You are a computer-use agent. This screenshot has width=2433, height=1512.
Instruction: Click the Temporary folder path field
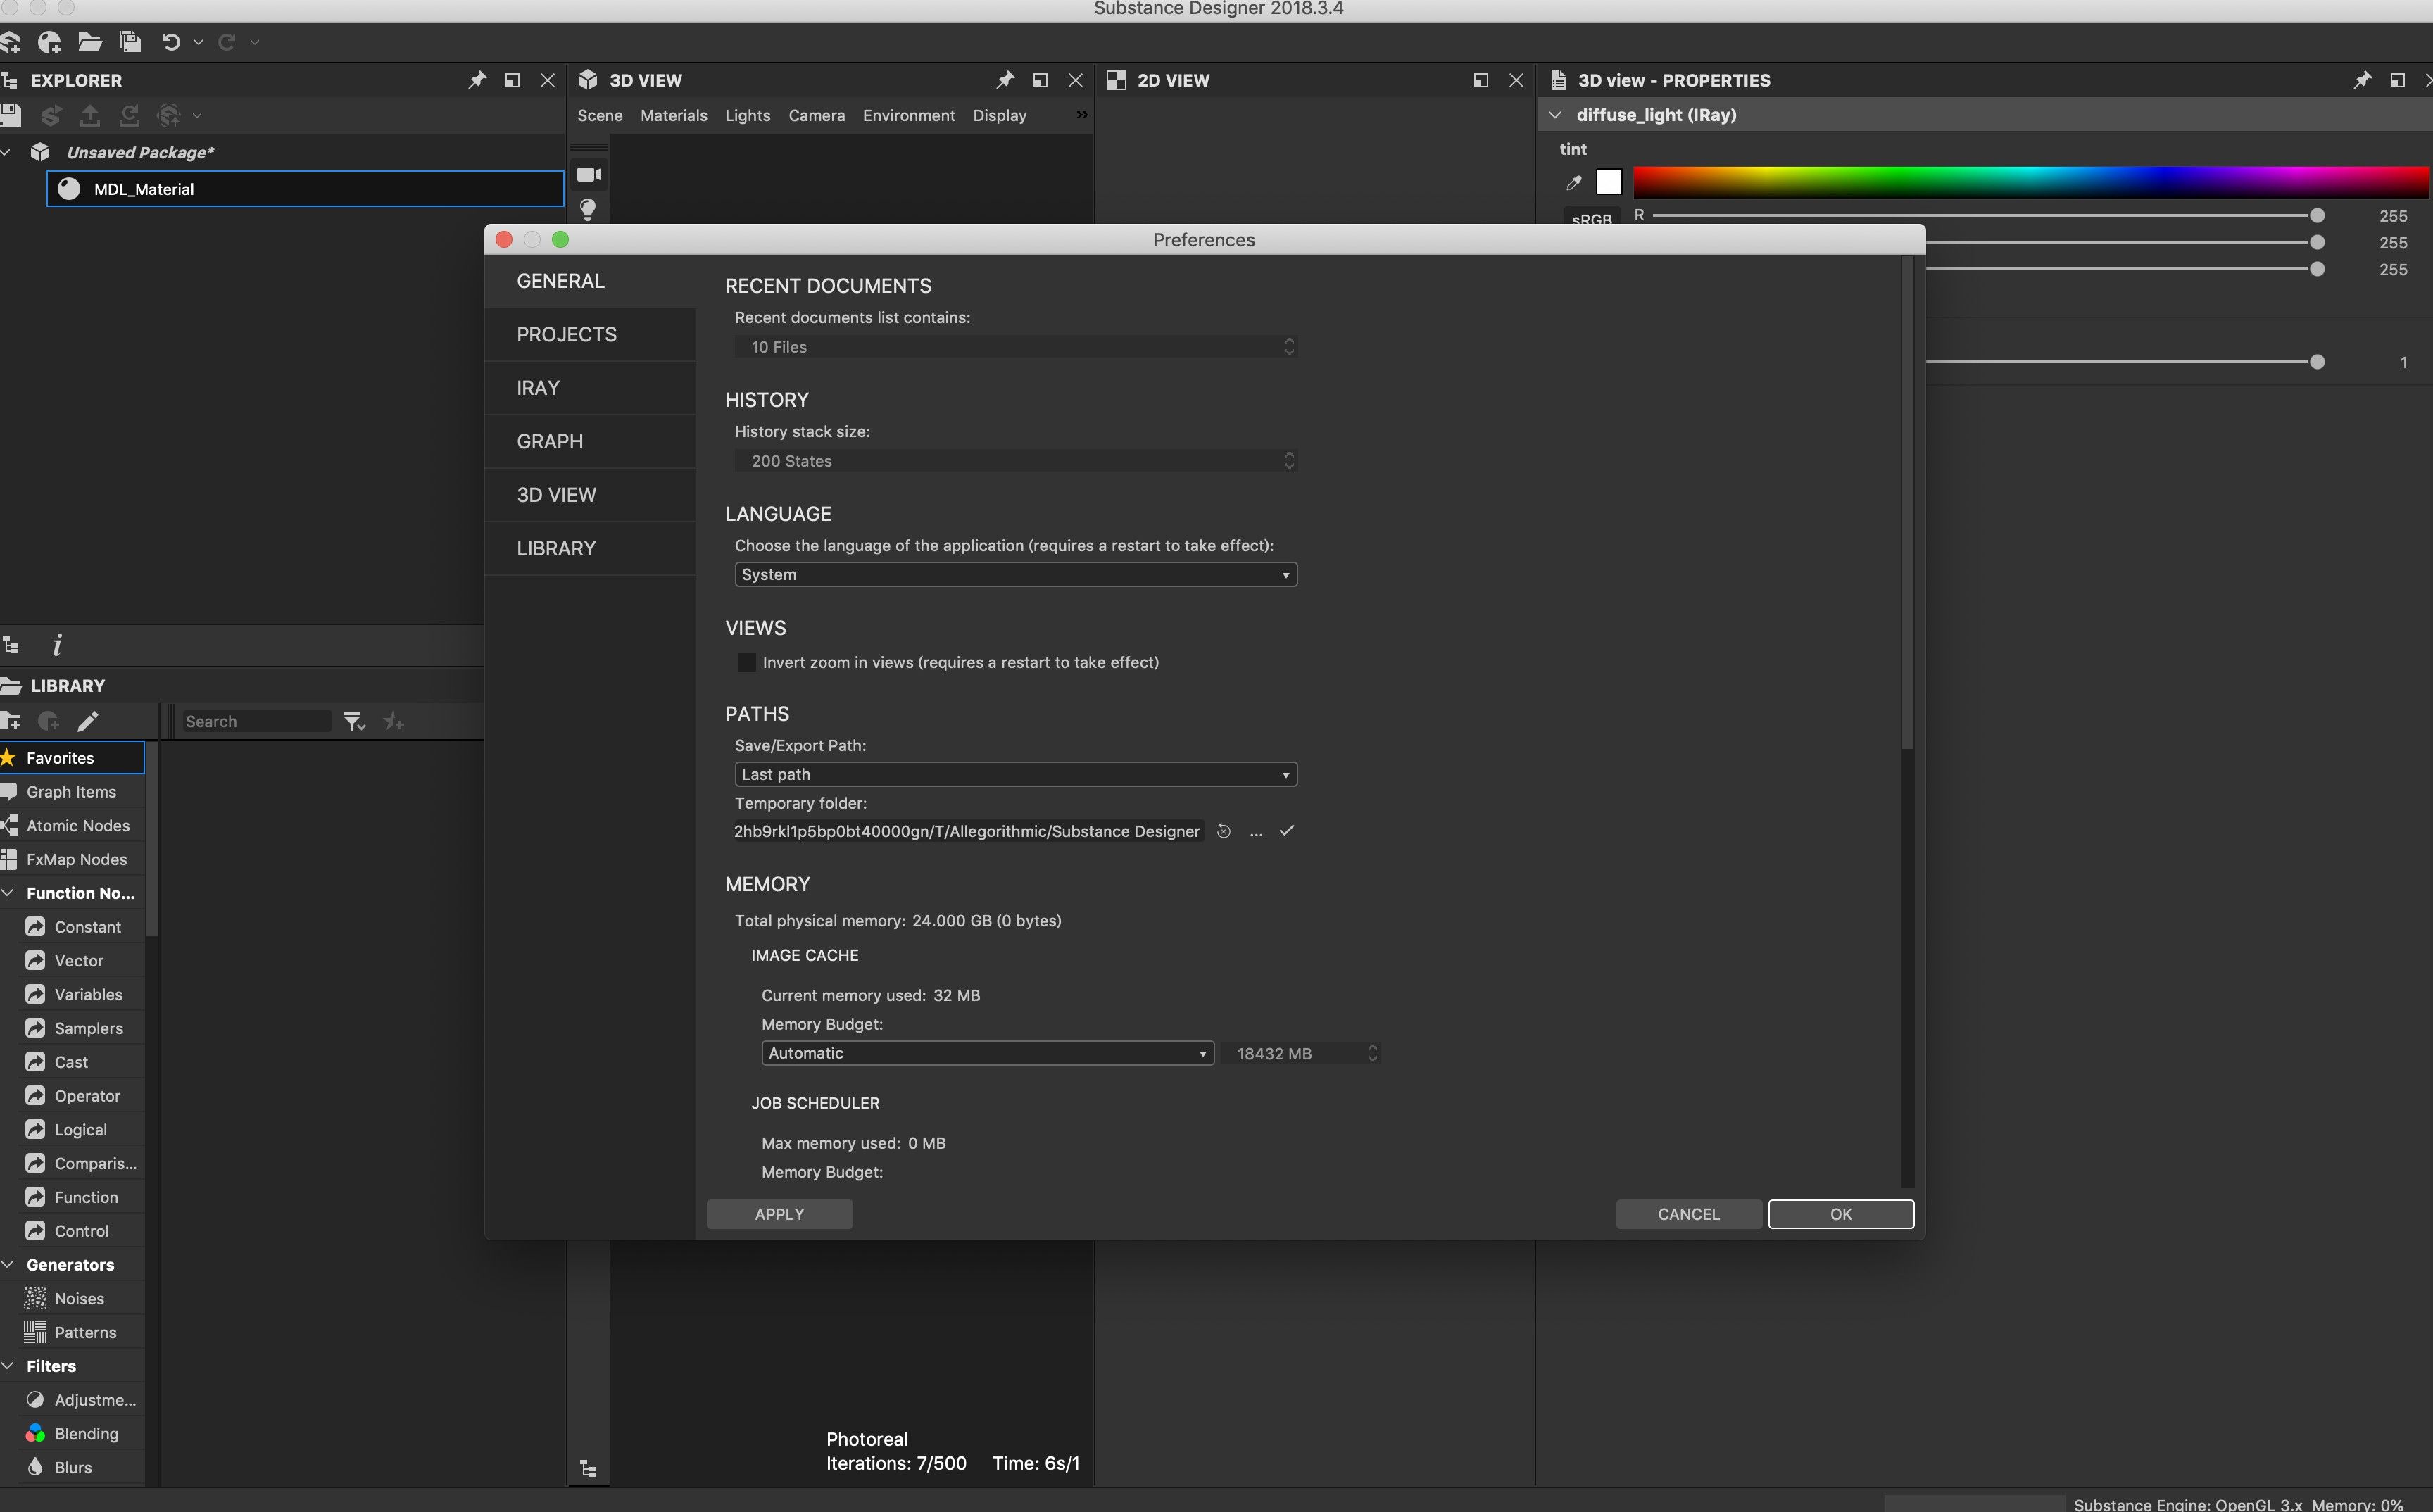pyautogui.click(x=969, y=832)
